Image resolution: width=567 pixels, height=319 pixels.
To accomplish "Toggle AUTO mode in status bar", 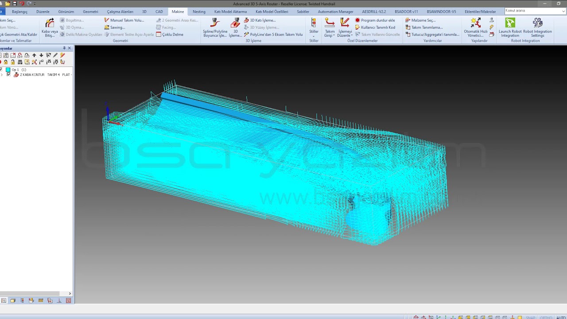I will pyautogui.click(x=561, y=317).
